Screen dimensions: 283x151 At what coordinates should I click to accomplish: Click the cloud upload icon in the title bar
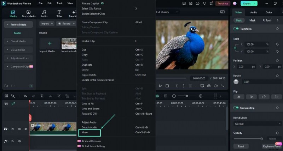197,4
